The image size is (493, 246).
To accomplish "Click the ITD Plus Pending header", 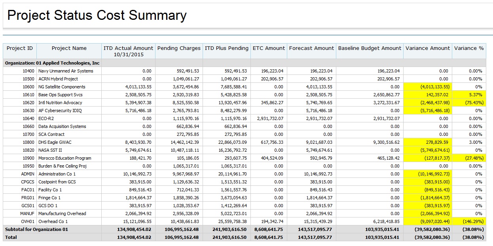I will pyautogui.click(x=226, y=48).
